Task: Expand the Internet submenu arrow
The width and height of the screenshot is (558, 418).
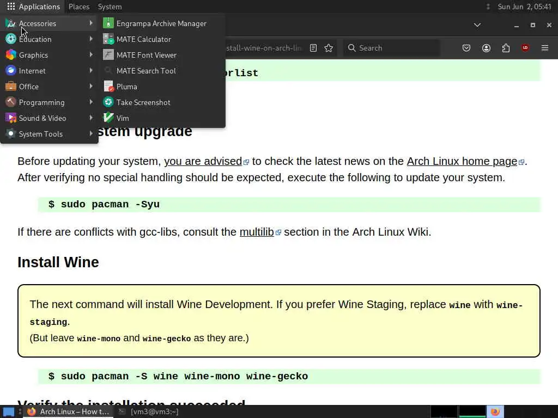Action: (91, 70)
